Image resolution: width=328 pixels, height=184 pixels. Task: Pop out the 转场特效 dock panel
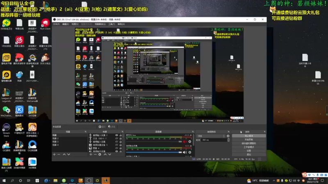[x=229, y=132]
